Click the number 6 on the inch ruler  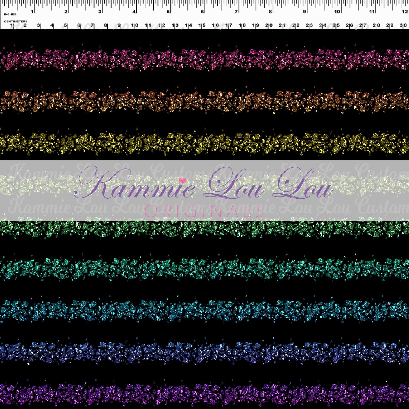[202, 11]
